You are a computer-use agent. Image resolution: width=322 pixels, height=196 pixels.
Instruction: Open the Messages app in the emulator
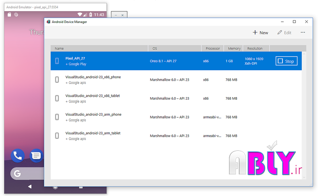(x=36, y=156)
